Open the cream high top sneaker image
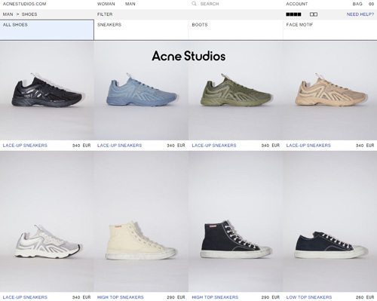The height and width of the screenshot is (301, 377). [x=141, y=222]
